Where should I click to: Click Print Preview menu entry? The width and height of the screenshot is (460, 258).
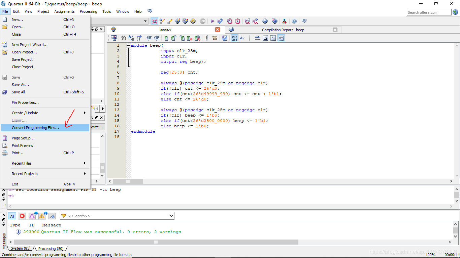tap(45, 145)
